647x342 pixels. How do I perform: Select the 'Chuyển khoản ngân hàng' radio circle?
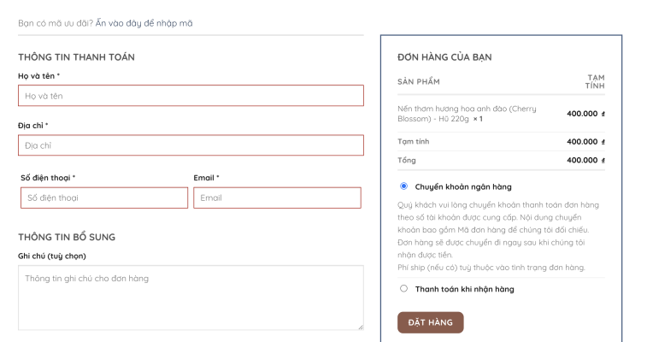[403, 186]
